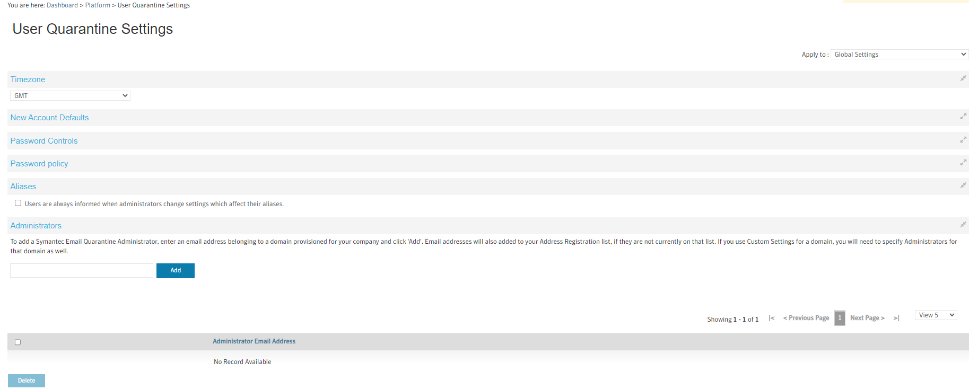Jump to first page of administrators list
This screenshot has height=390, width=969.
[772, 318]
